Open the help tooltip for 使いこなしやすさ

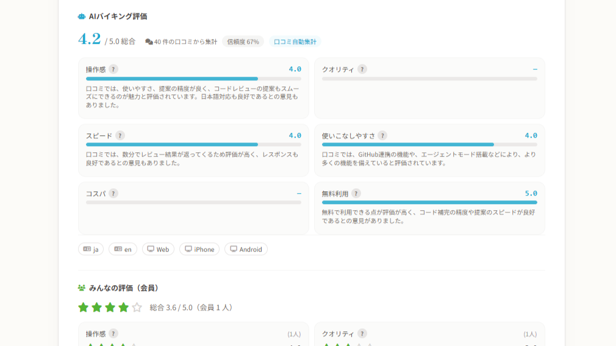click(x=382, y=136)
